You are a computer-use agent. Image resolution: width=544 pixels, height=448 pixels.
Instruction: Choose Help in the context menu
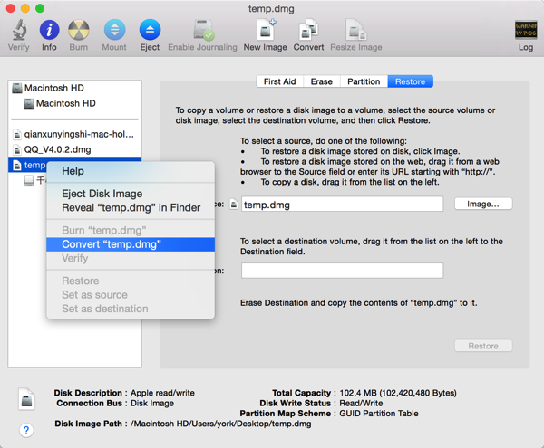(131, 171)
